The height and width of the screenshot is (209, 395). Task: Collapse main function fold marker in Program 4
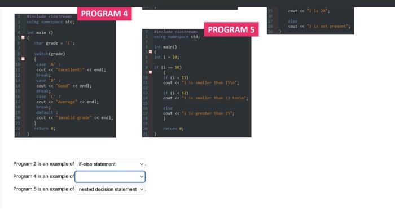(x=23, y=38)
